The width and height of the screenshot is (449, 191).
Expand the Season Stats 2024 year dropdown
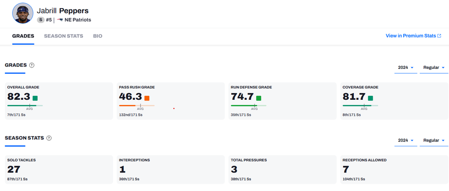405,140
